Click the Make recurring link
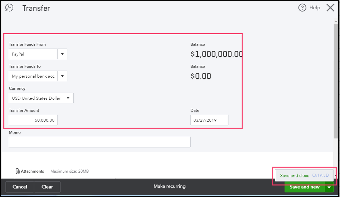The height and width of the screenshot is (197, 340). click(x=169, y=186)
